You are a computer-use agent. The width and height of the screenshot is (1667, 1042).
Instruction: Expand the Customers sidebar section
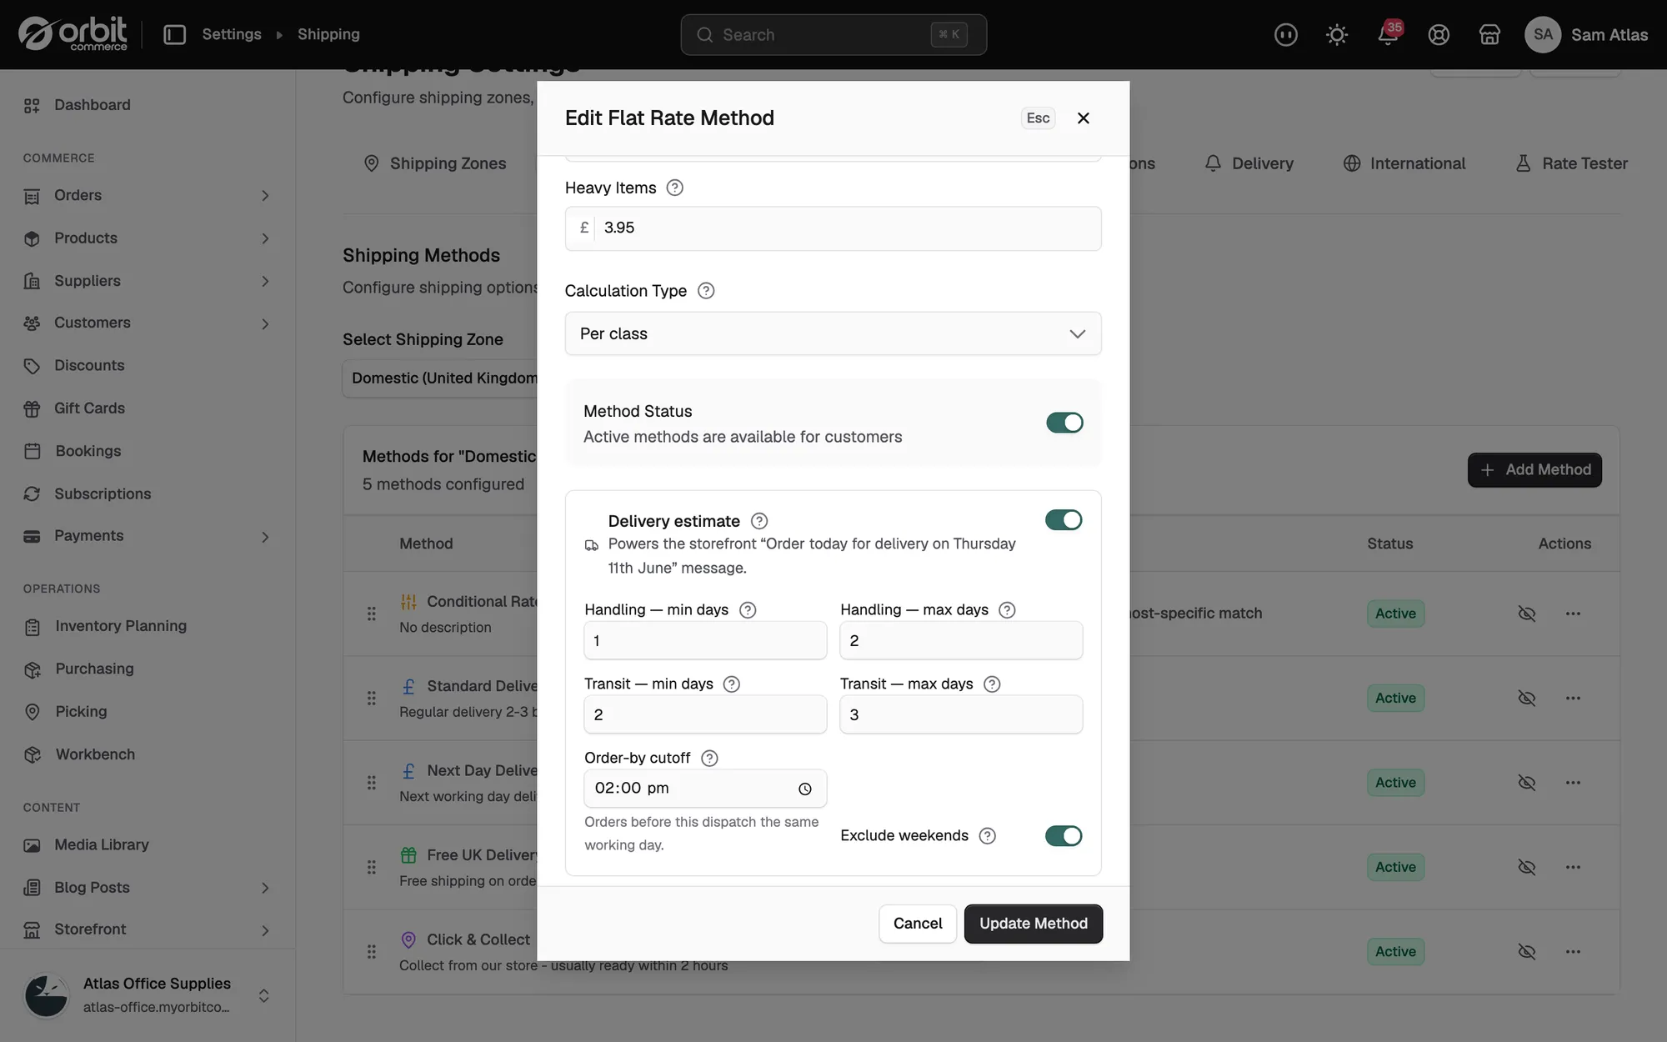tap(265, 324)
